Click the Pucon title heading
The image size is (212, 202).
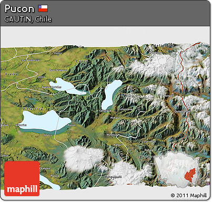pos(19,8)
